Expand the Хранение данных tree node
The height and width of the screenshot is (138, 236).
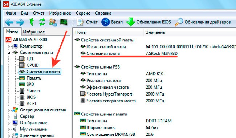click(x=9, y=136)
